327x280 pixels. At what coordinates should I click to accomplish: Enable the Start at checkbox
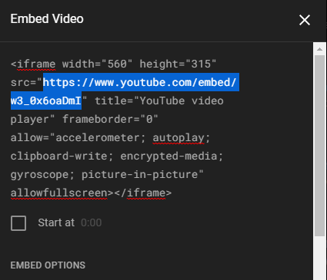tap(18, 223)
